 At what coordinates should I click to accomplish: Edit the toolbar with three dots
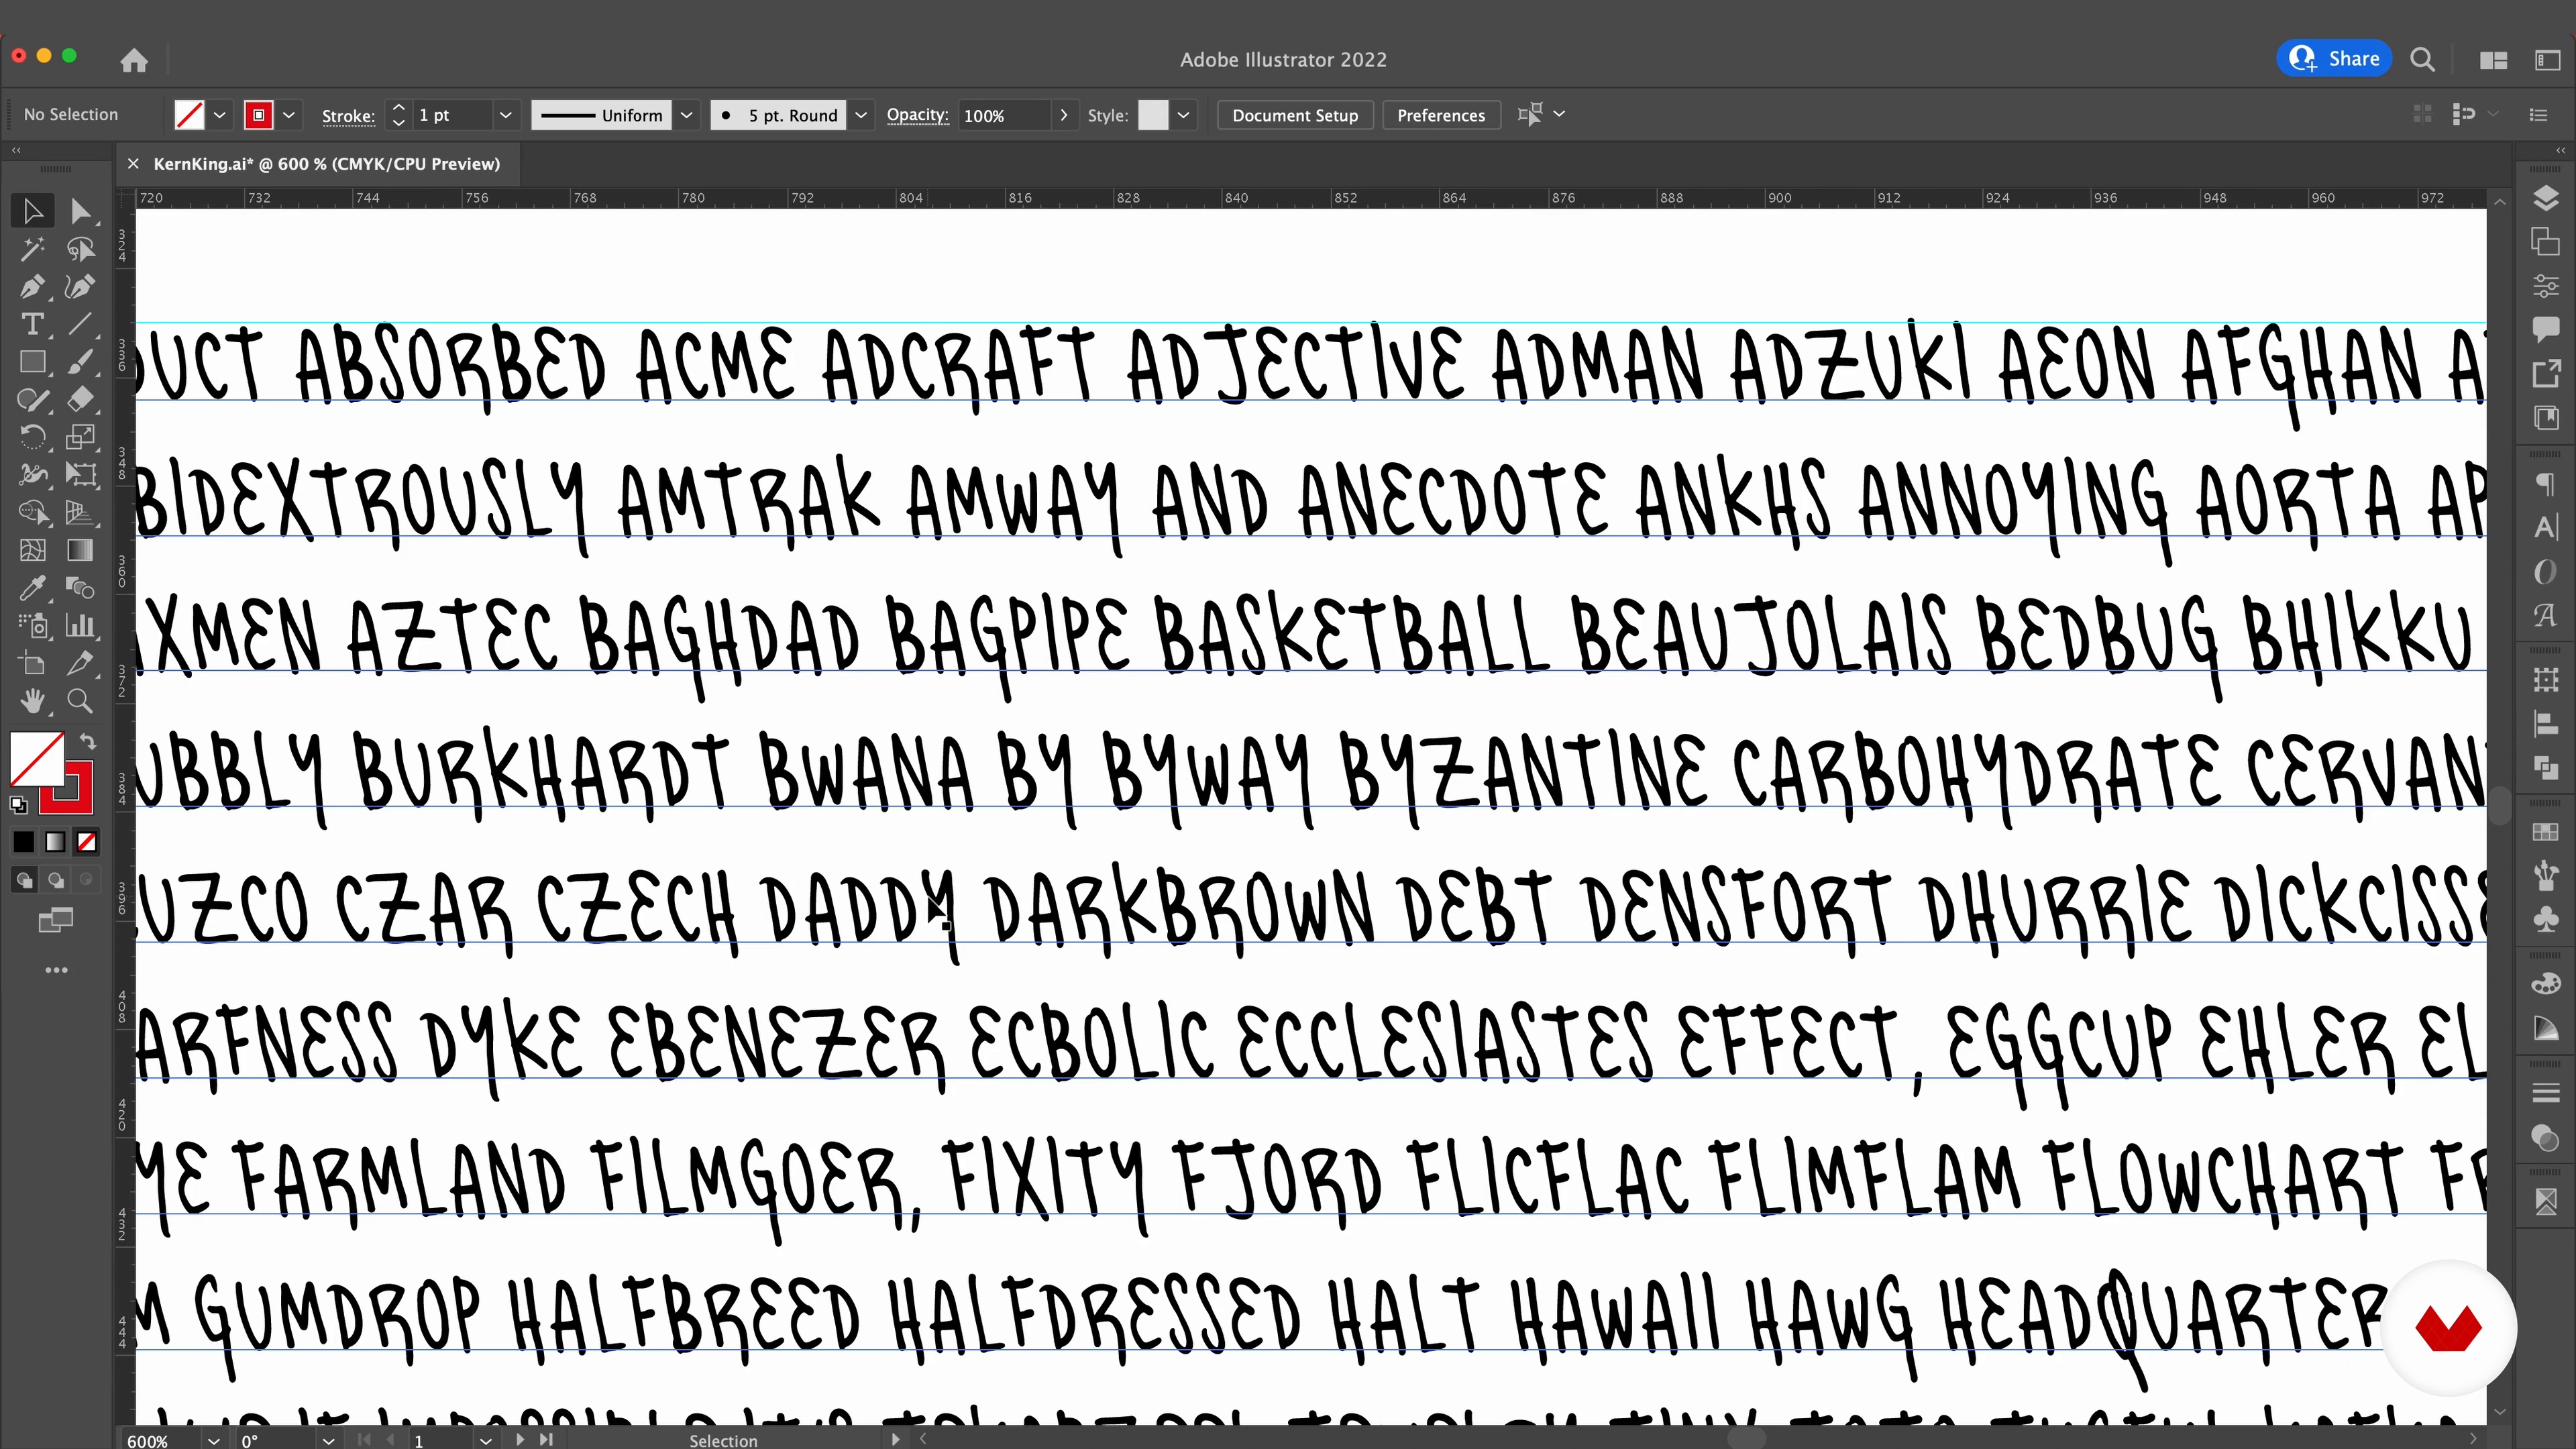56,970
